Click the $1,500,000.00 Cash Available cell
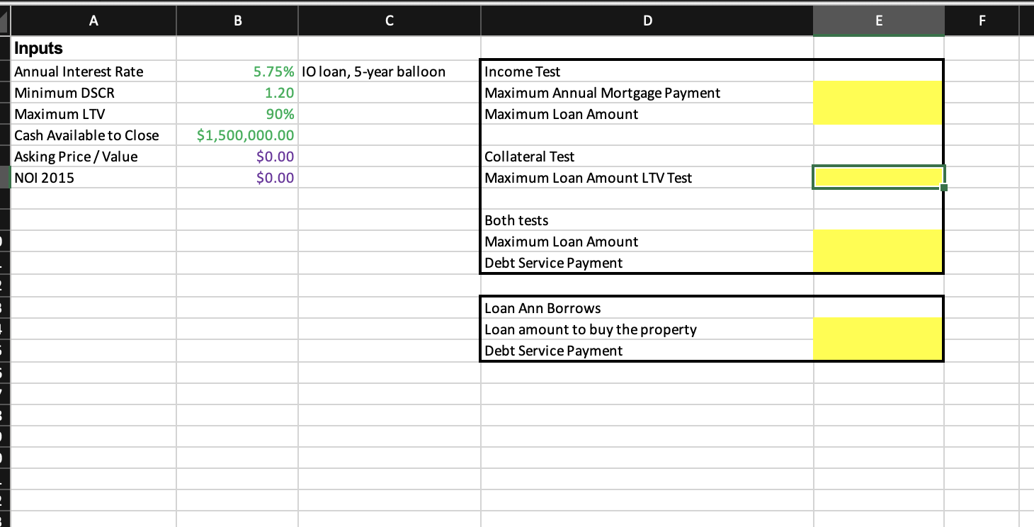Viewport: 1034px width, 527px height. pos(237,135)
